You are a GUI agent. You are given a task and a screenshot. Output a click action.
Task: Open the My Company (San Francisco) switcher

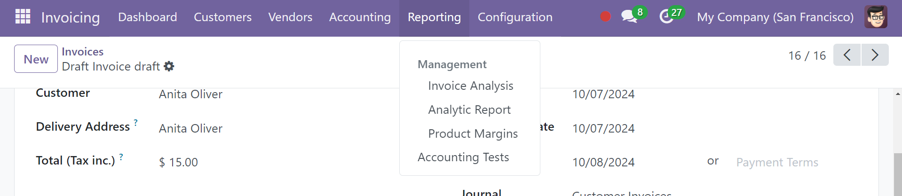pos(775,17)
